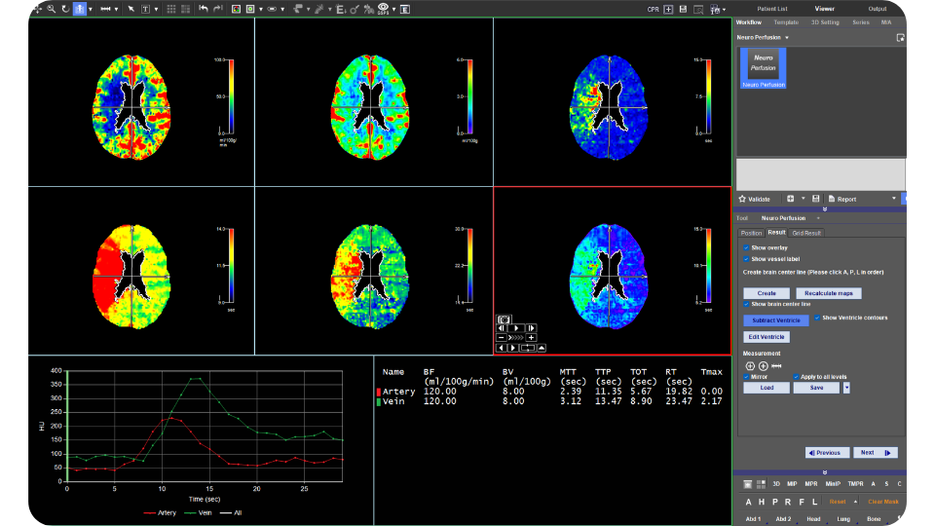Select the arrow pointer tool
The width and height of the screenshot is (935, 526).
pyautogui.click(x=131, y=9)
